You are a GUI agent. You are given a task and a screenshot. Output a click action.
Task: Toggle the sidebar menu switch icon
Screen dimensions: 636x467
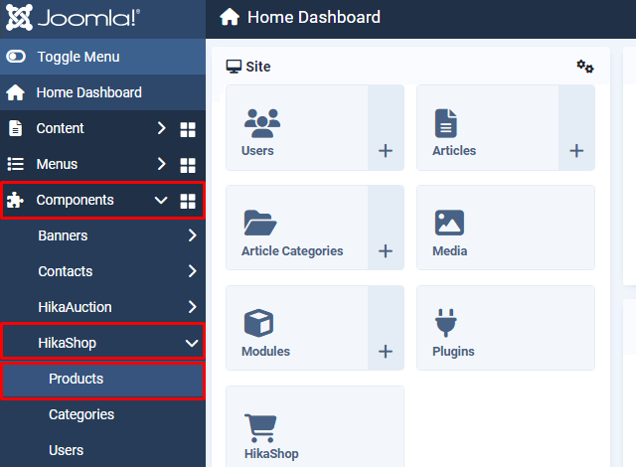16,57
